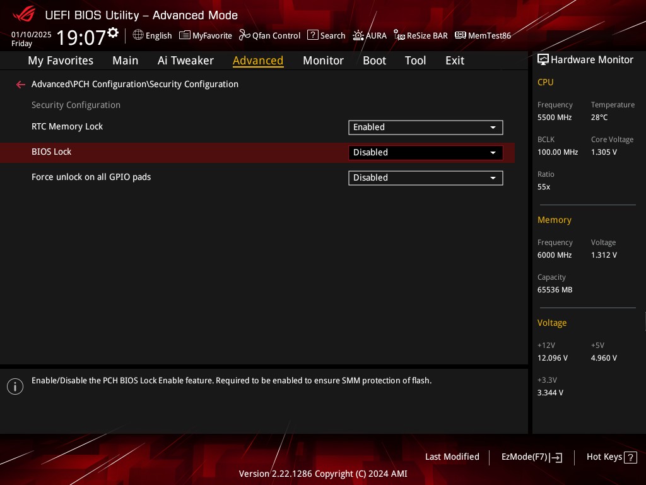Open the RTC Memory Lock dropdown
The image size is (646, 485).
425,127
